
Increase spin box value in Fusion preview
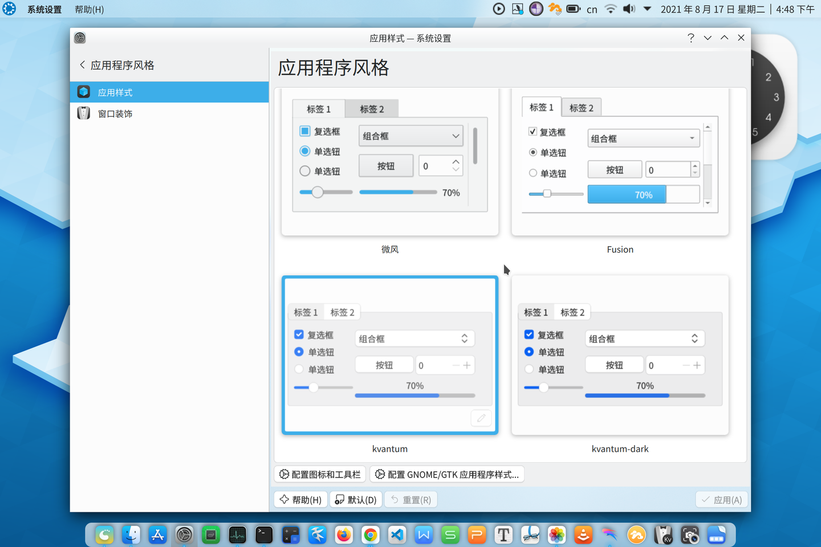pos(694,166)
